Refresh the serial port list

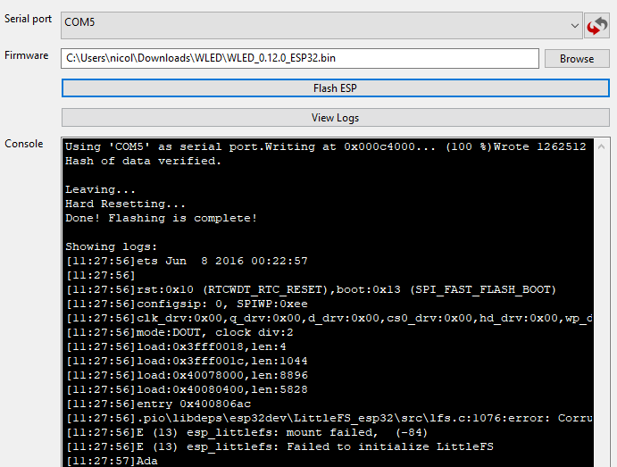point(597,26)
